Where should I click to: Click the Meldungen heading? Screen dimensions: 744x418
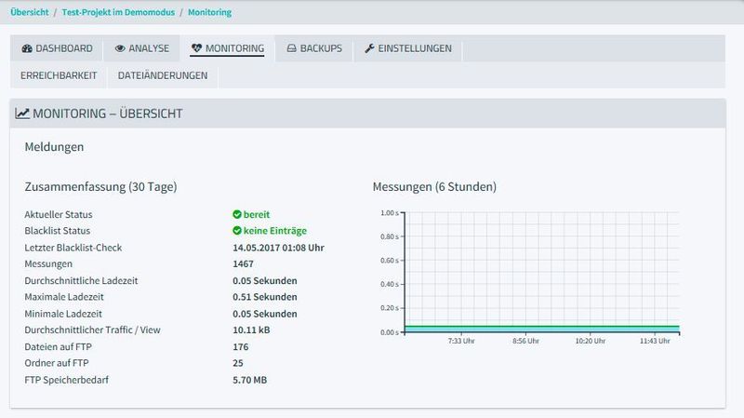54,147
